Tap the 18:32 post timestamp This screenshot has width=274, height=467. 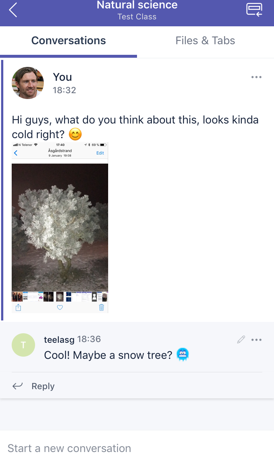(64, 90)
